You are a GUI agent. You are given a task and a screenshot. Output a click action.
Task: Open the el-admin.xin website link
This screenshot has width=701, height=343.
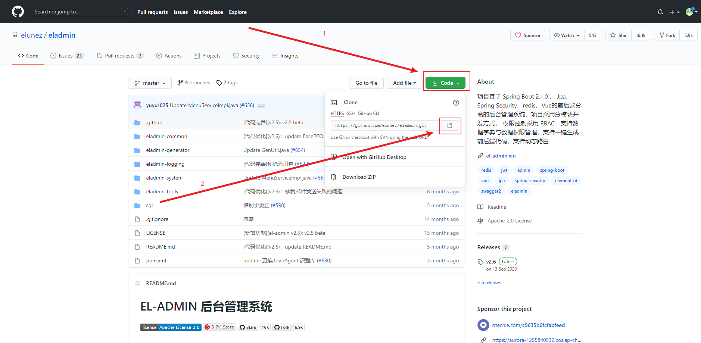[501, 156]
